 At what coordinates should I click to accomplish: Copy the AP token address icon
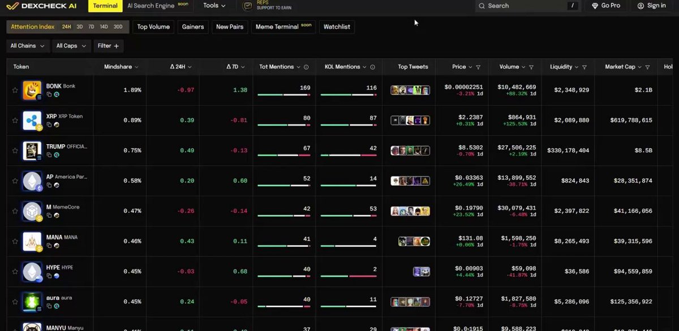pyautogui.click(x=49, y=185)
